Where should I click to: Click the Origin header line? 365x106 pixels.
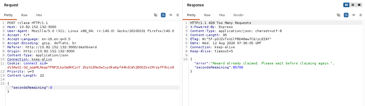(41, 51)
